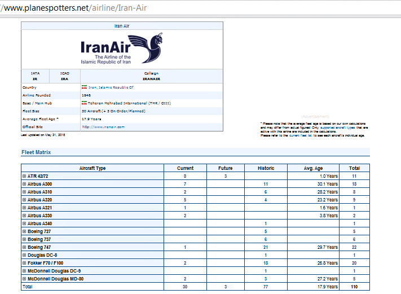Expand the McDonnell Douglas MD-80 row
The width and height of the screenshot is (401, 294).
pos(24,279)
